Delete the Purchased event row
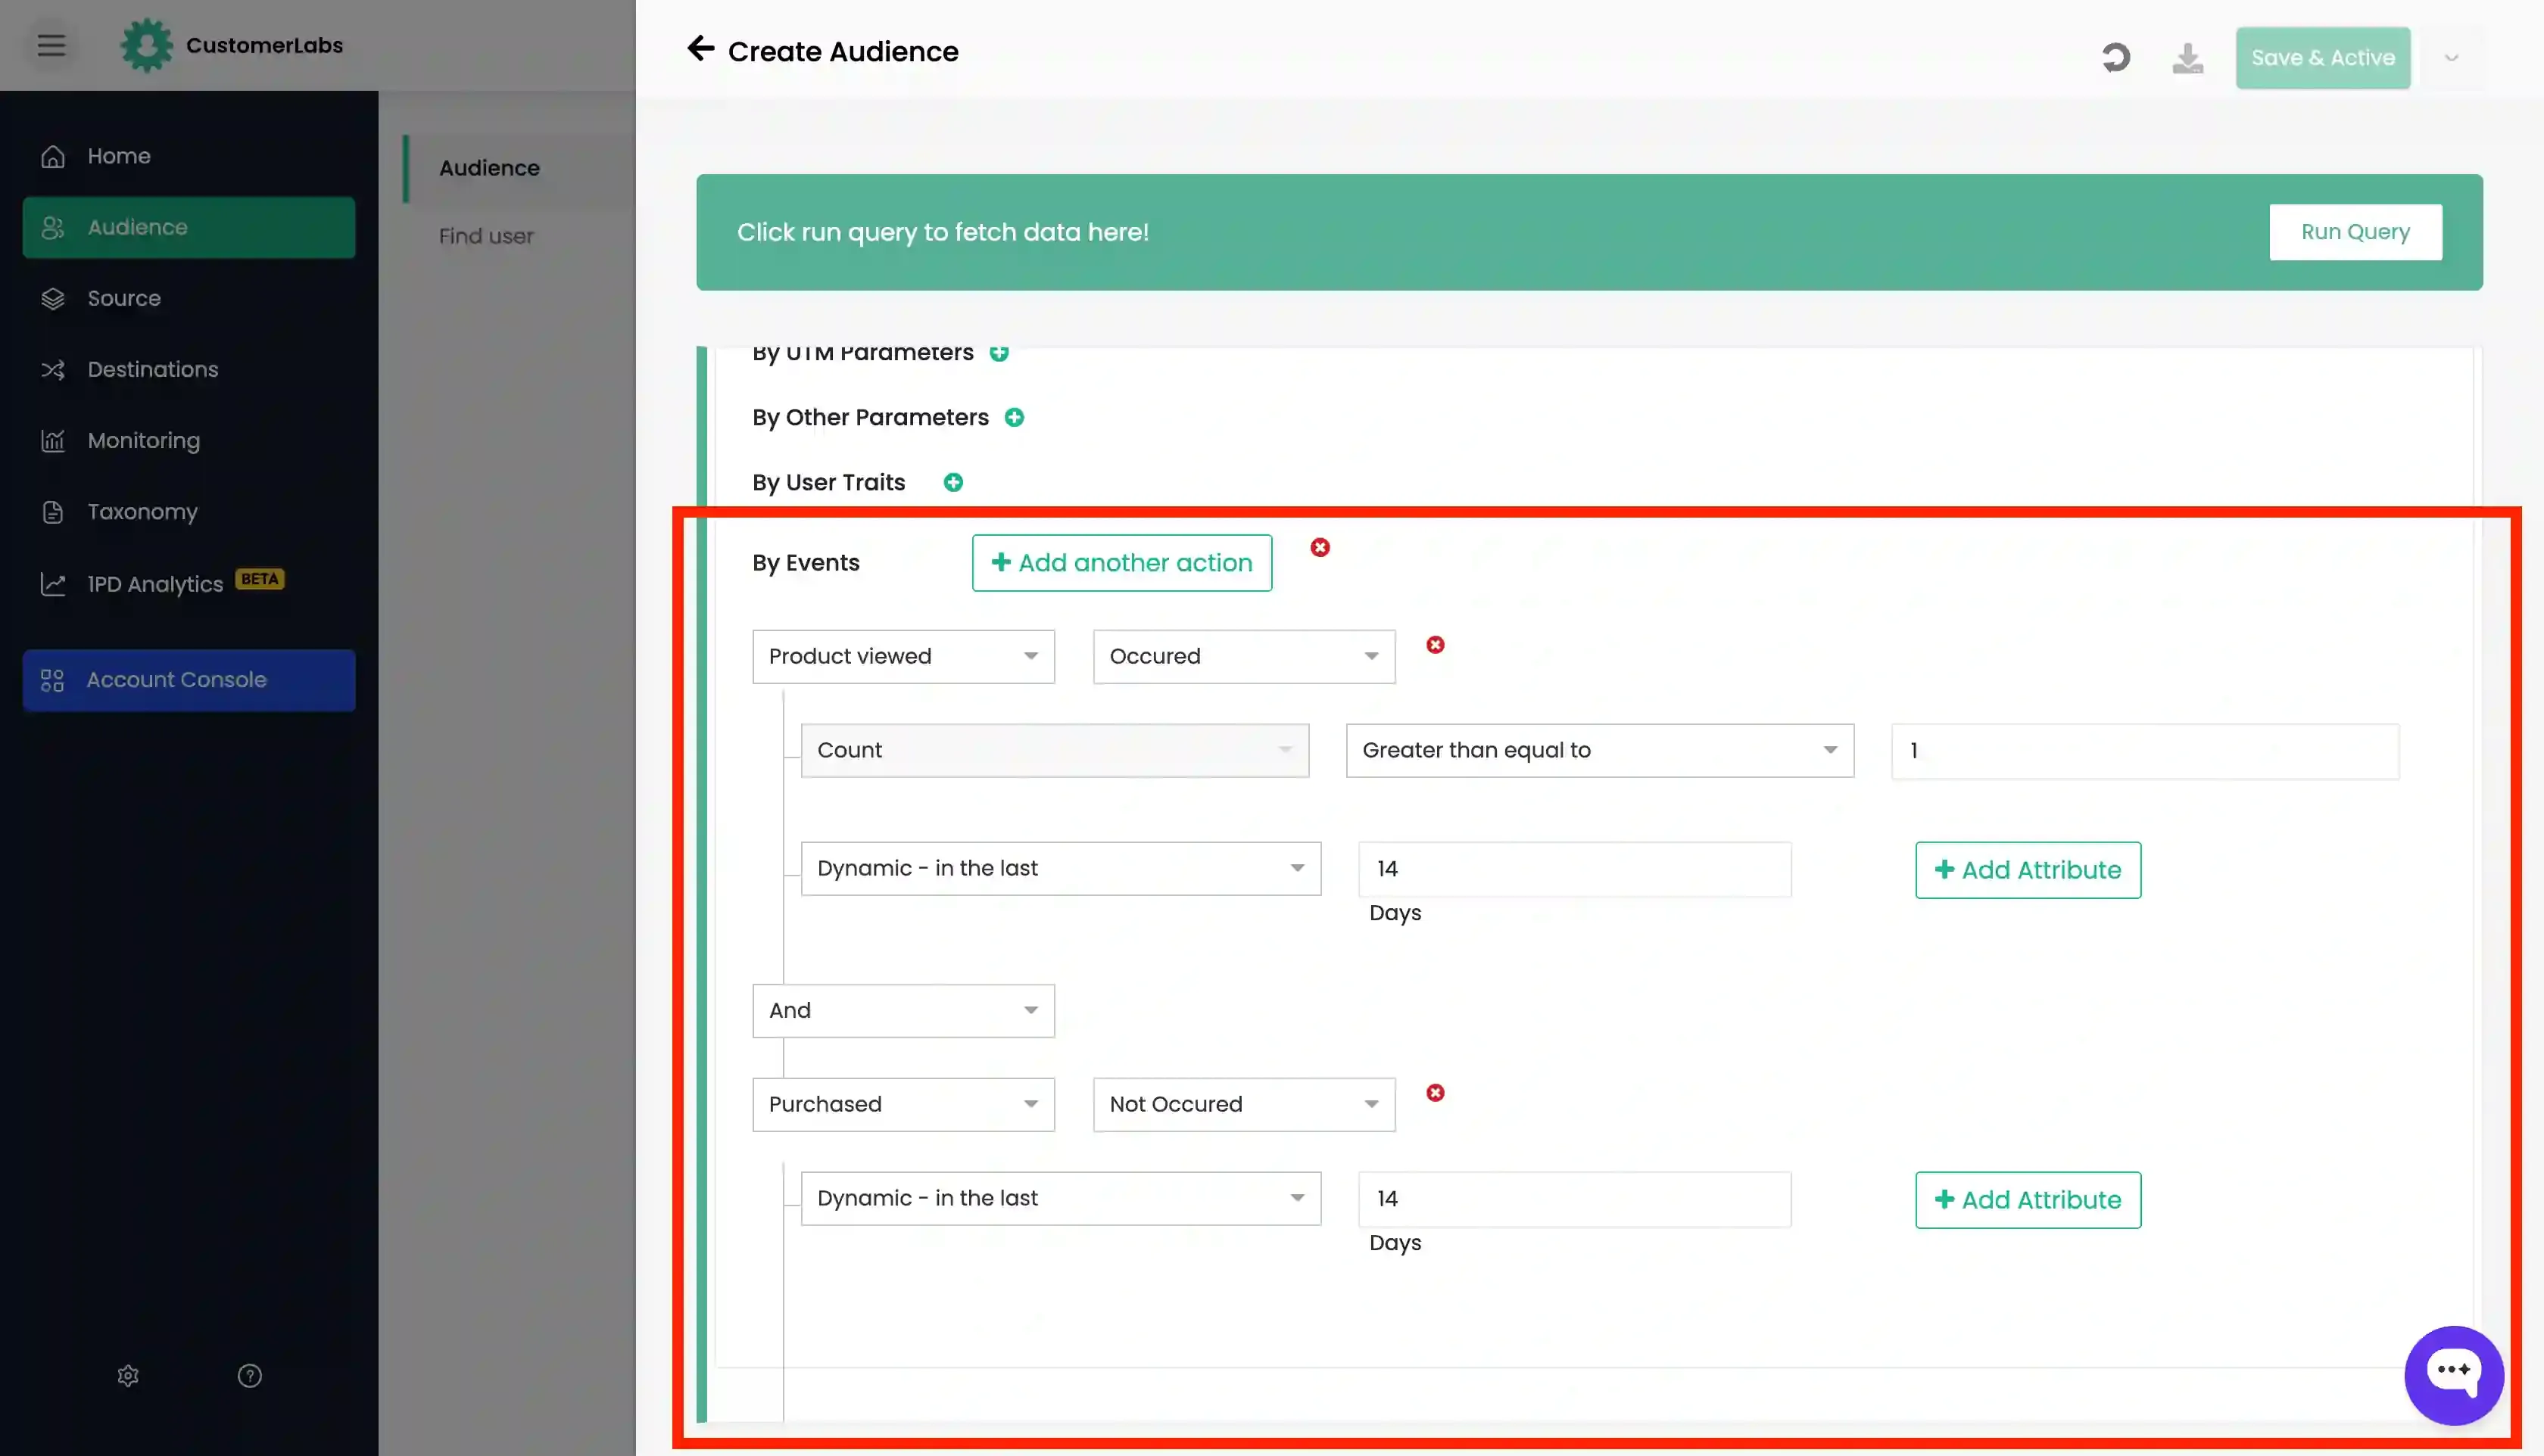 [1436, 1093]
